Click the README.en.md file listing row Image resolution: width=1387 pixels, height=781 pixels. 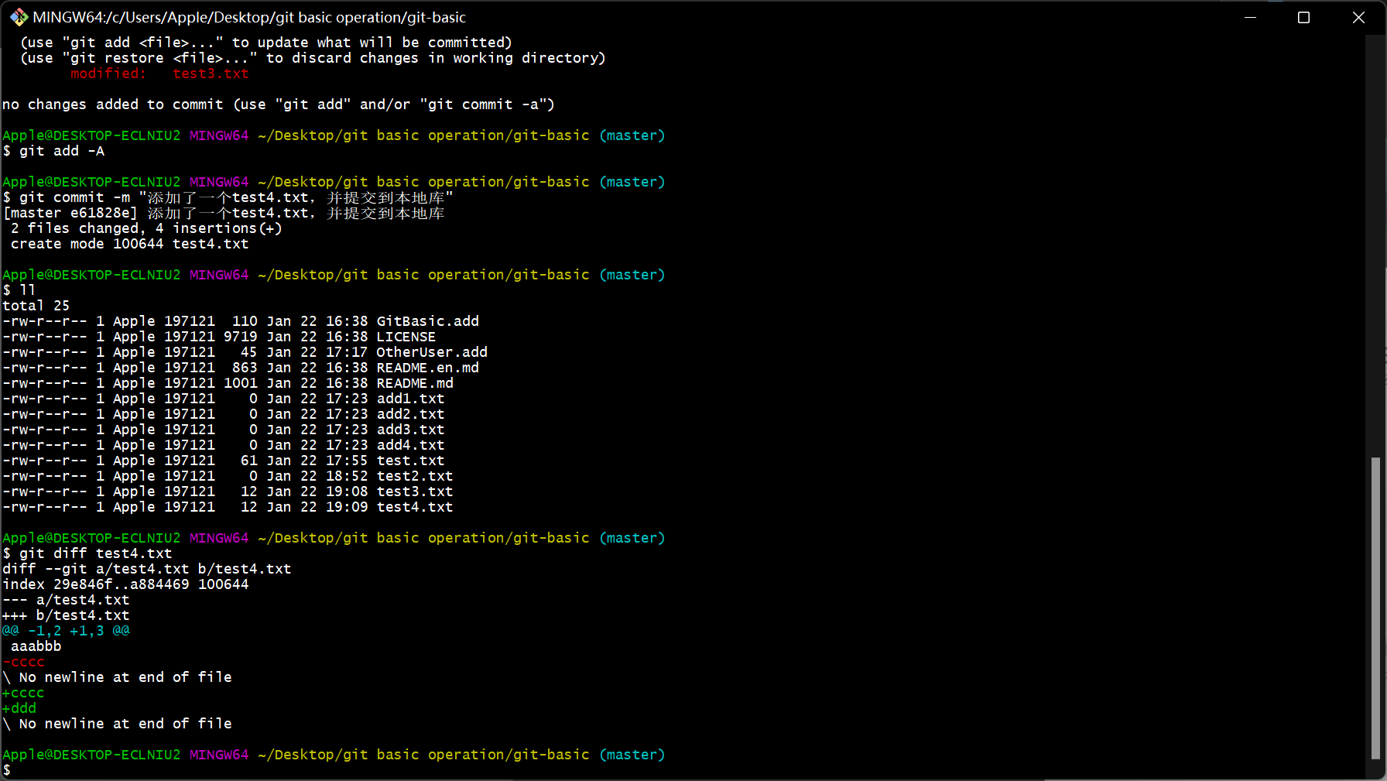click(x=241, y=368)
